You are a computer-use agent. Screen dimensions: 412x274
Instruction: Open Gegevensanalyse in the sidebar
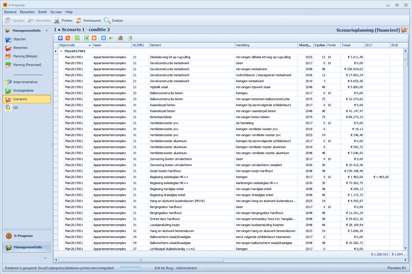27,82
